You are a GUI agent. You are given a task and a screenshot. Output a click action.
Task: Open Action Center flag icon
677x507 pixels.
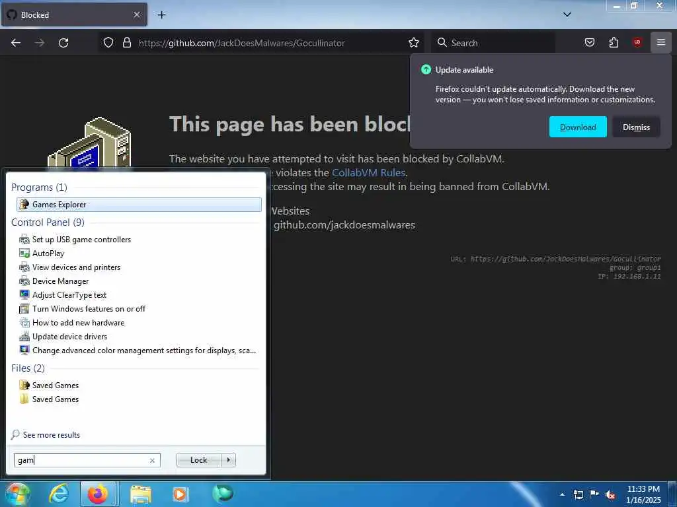(594, 494)
